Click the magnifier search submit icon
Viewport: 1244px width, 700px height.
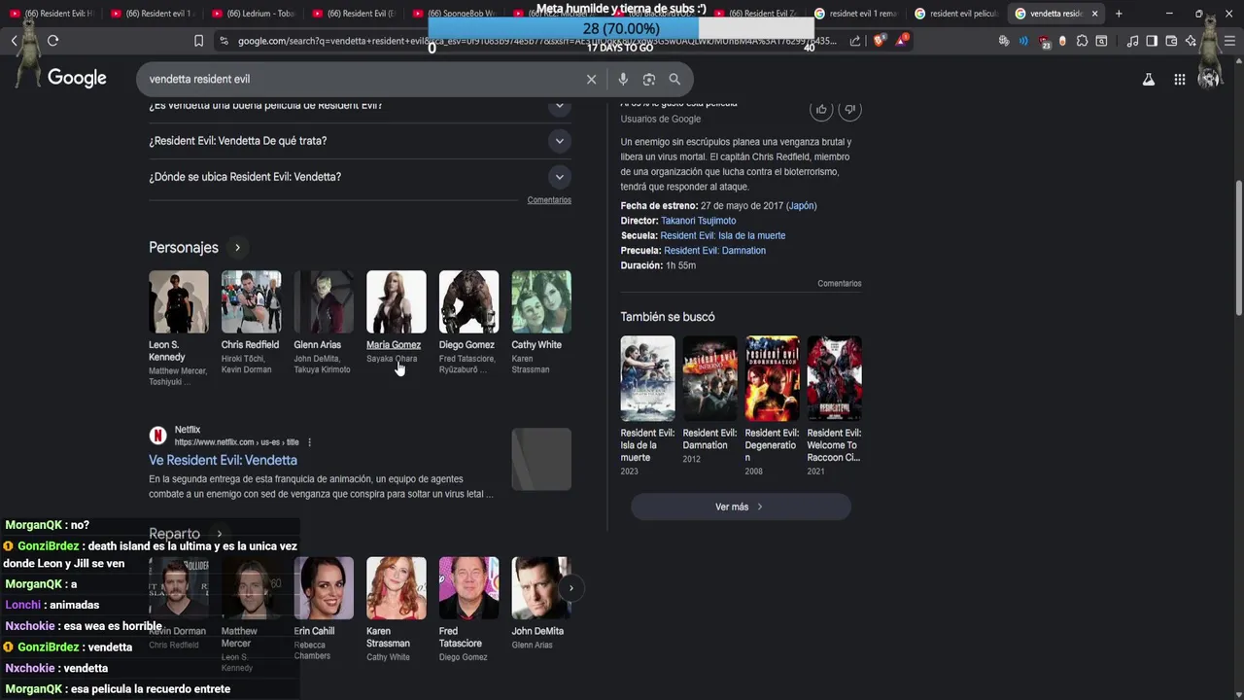coord(674,79)
